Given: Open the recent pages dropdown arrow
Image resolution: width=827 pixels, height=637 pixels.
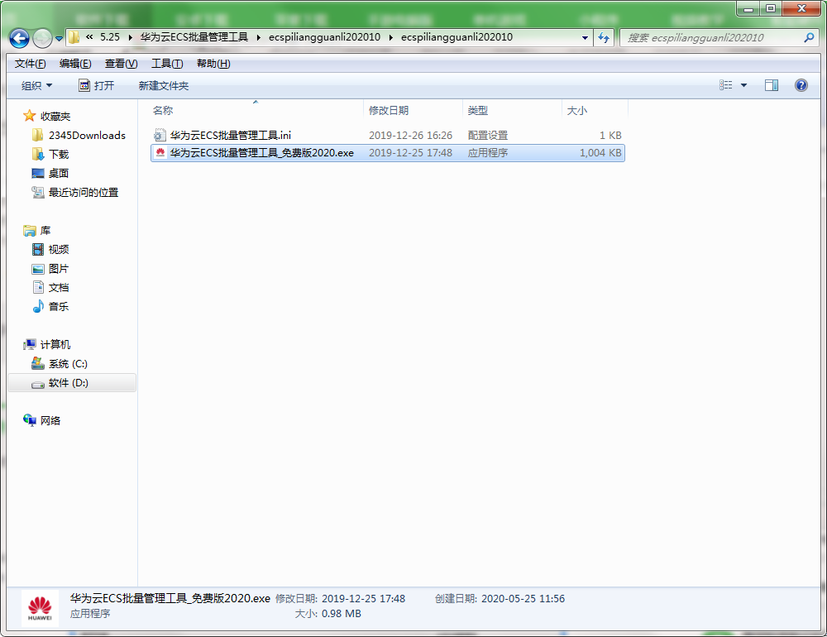Looking at the screenshot, I should (x=59, y=39).
